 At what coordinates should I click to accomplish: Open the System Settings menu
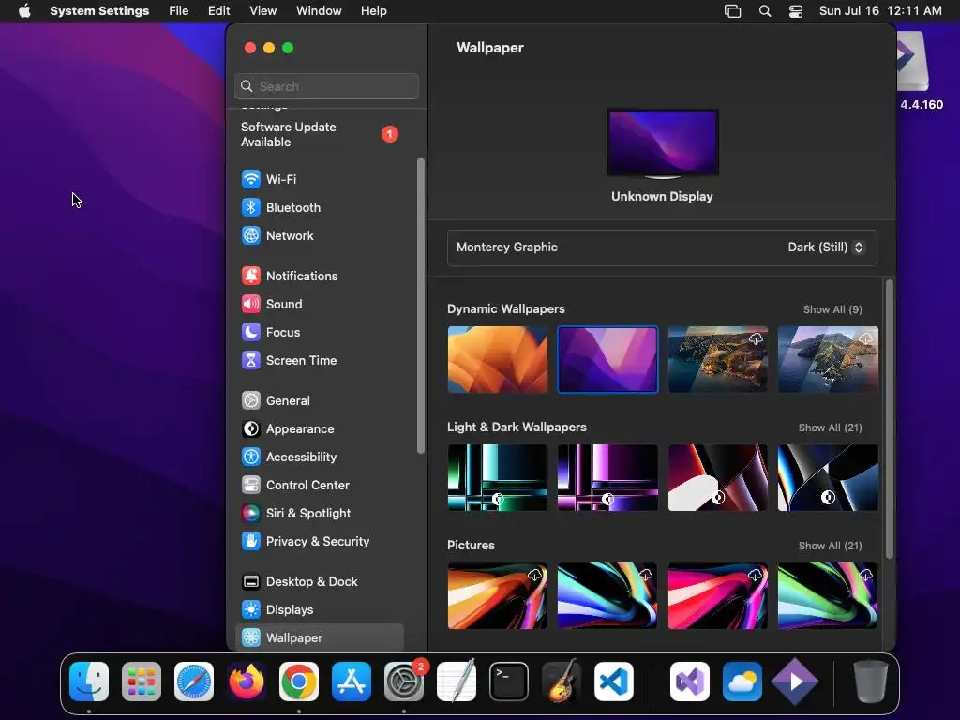point(99,11)
